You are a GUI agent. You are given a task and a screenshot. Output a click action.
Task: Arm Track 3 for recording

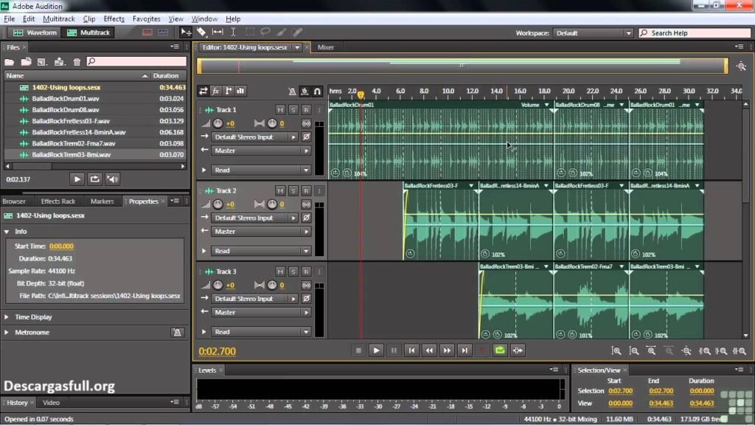pyautogui.click(x=307, y=272)
